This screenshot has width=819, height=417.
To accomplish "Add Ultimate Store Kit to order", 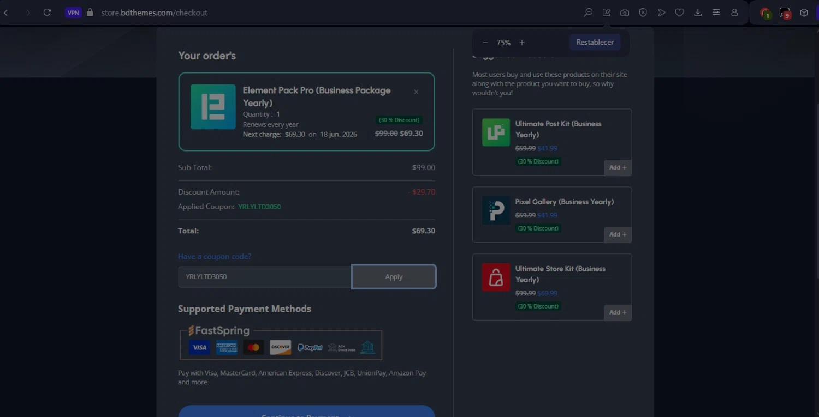I will click(618, 312).
